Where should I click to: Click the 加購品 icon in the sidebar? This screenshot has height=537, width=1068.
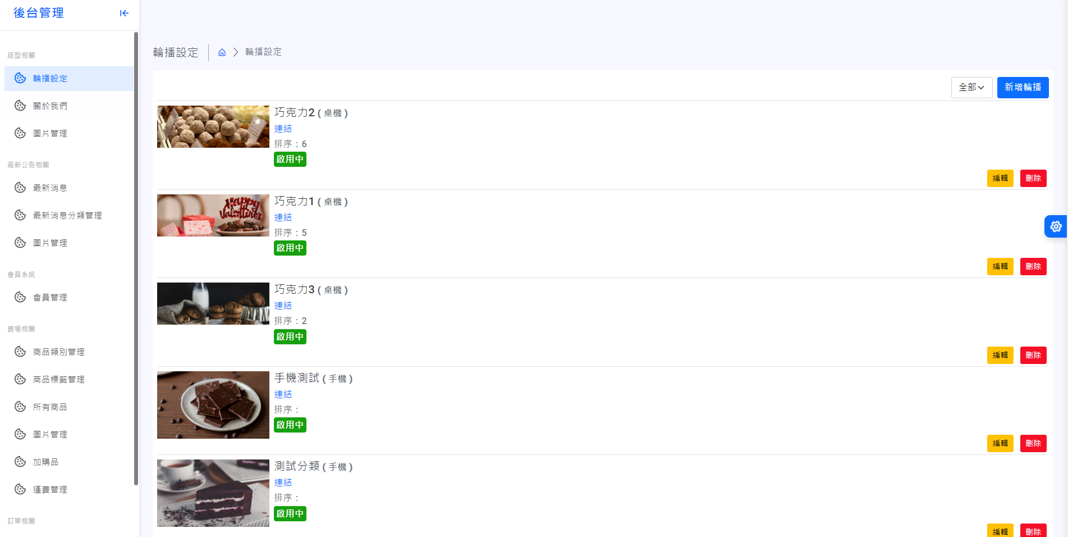coord(20,461)
